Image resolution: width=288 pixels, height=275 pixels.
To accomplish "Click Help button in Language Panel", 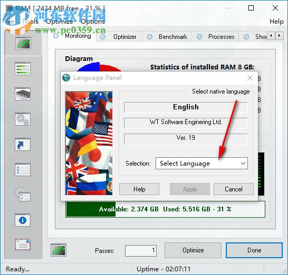I will pyautogui.click(x=139, y=189).
